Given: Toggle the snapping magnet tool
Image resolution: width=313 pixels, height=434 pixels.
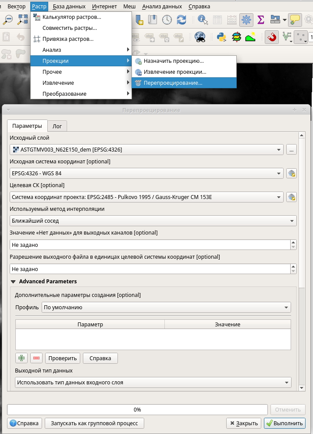Looking at the screenshot, I should coord(272,37).
